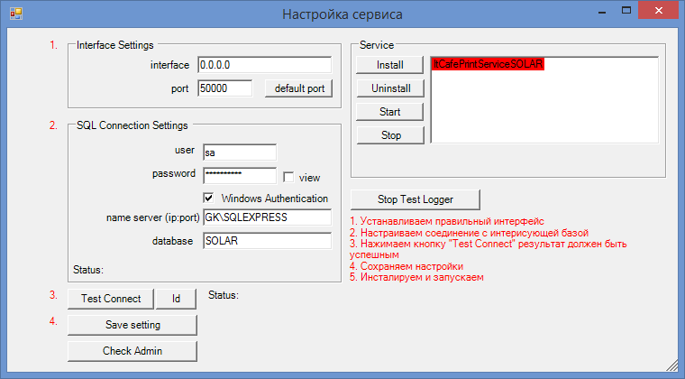
Task: Enable the password view checkbox
Action: (x=288, y=178)
